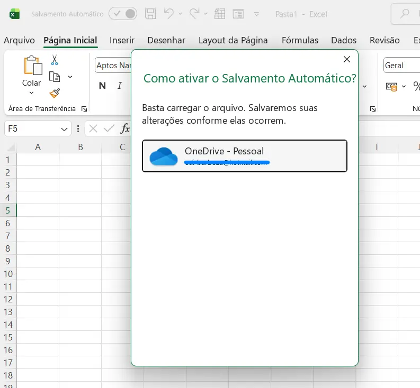The height and width of the screenshot is (388, 420).
Task: Click the search magnifier box in title bar
Action: coord(405,14)
